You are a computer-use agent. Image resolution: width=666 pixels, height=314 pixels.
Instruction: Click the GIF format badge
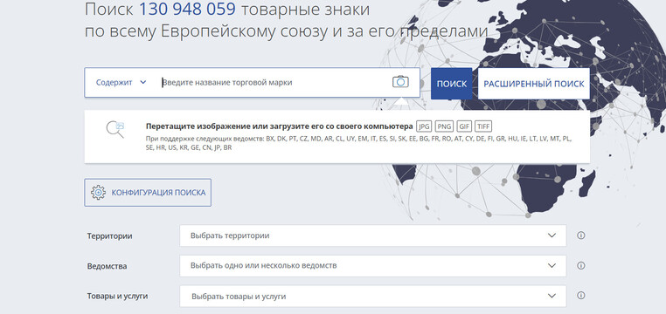point(464,126)
